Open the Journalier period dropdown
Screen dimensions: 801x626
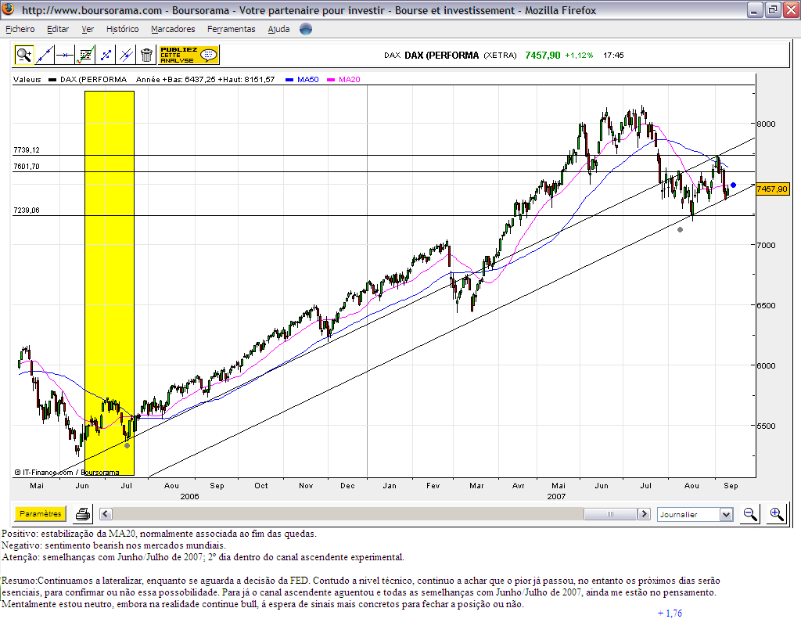pos(695,515)
